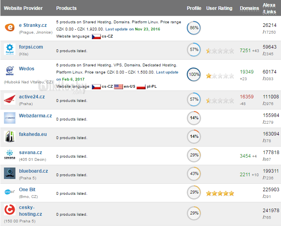
Task: Open the fakaheda.eu provider link
Action: (33, 134)
